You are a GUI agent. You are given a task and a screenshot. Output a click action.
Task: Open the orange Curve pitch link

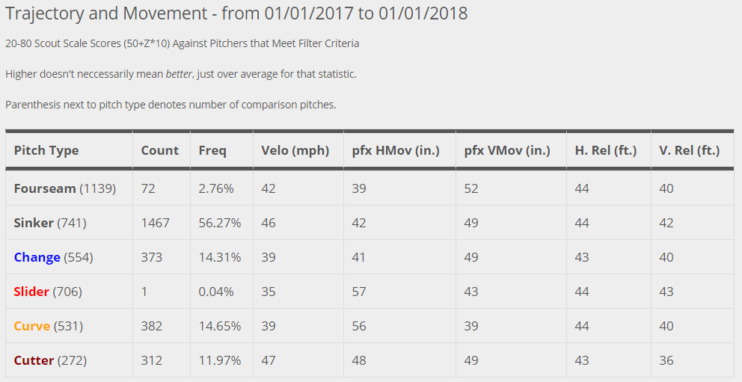pos(31,326)
